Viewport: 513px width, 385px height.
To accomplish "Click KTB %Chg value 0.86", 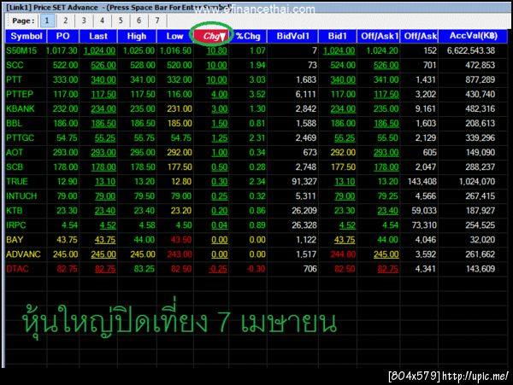I will pyautogui.click(x=257, y=211).
